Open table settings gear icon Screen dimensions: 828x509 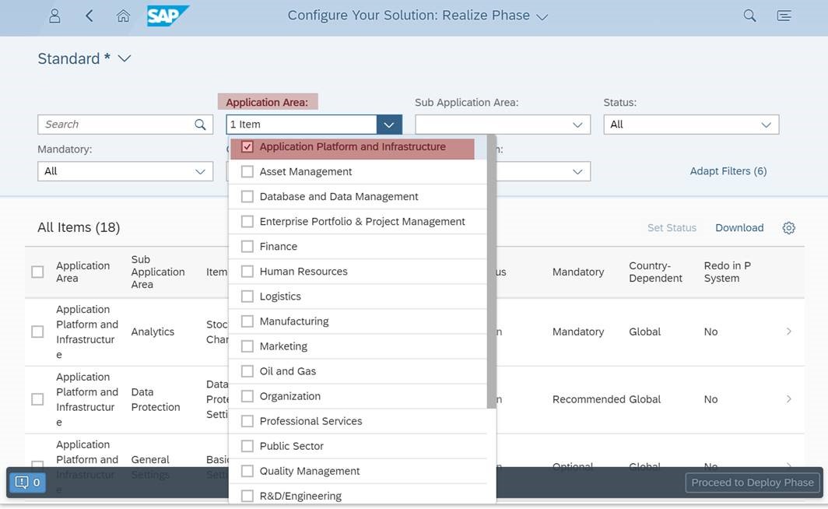788,228
